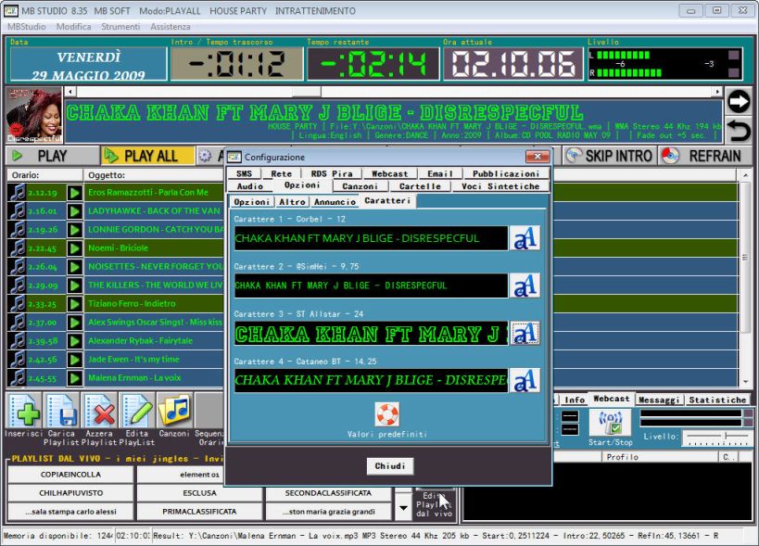Play the Tiziano Ferro - Indietro row
Screen dimensions: 759x546
(74, 304)
